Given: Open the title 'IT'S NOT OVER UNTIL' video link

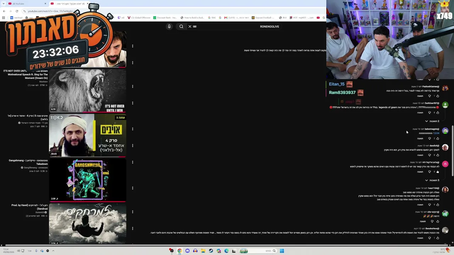Looking at the screenshot, I should 26,74.
